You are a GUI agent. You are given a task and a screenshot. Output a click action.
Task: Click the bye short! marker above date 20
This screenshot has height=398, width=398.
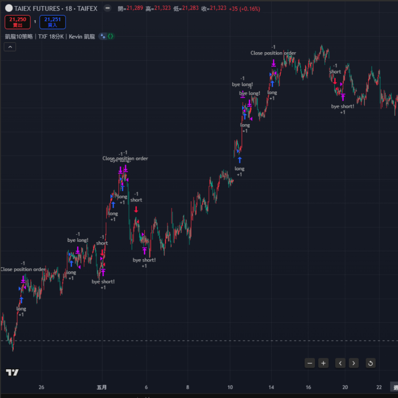coord(343,107)
